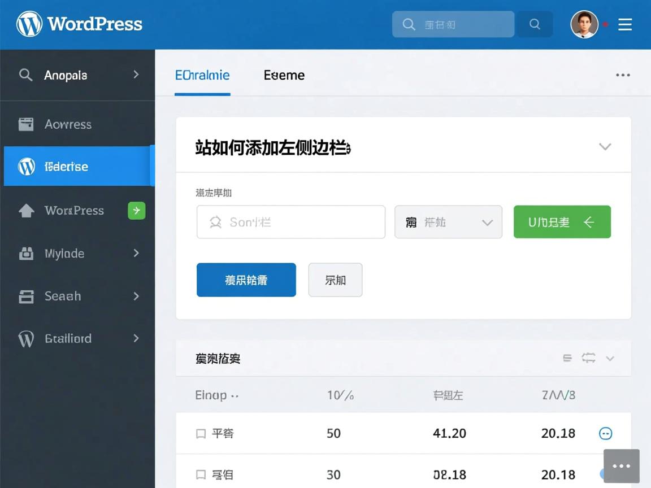
Task: Select the highlighted WordPress ball icon in sidebar
Action: coord(26,166)
